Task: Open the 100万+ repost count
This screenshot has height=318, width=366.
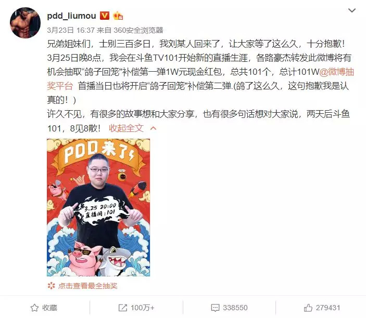Action: pos(142,308)
